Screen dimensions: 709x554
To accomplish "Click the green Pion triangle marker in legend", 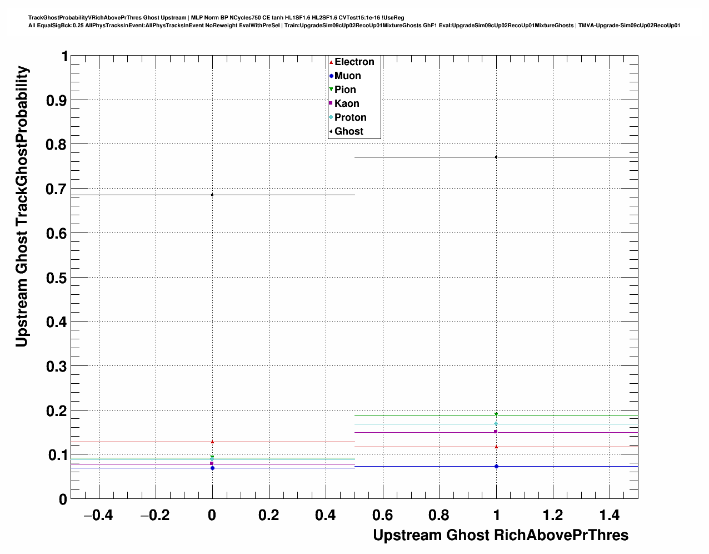I will 331,90.
